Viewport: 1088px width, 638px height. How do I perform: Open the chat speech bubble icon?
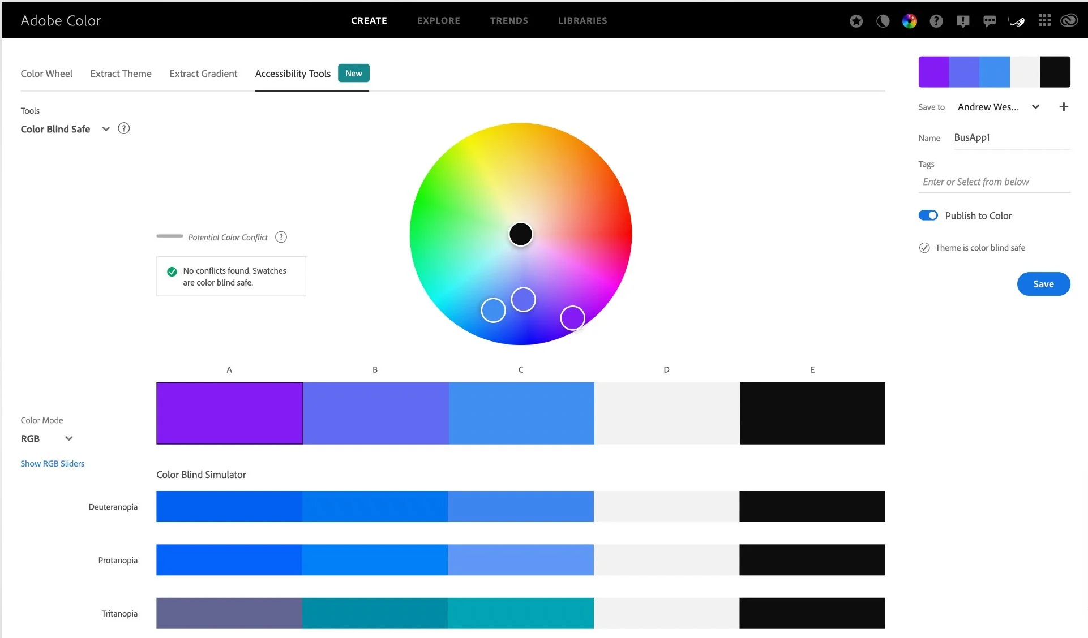(990, 21)
